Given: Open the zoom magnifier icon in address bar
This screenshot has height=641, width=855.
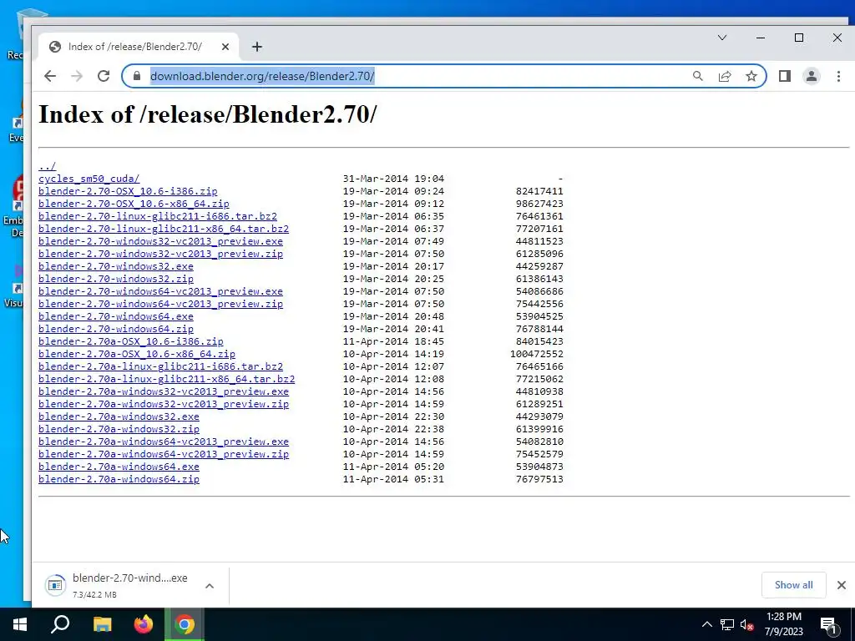Looking at the screenshot, I should click(697, 76).
